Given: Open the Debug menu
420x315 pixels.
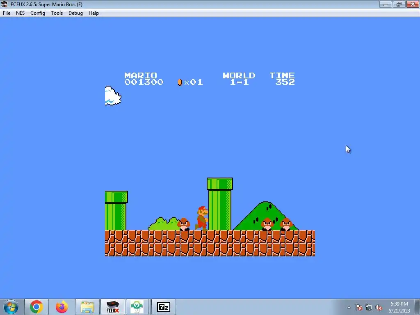Looking at the screenshot, I should (x=75, y=13).
